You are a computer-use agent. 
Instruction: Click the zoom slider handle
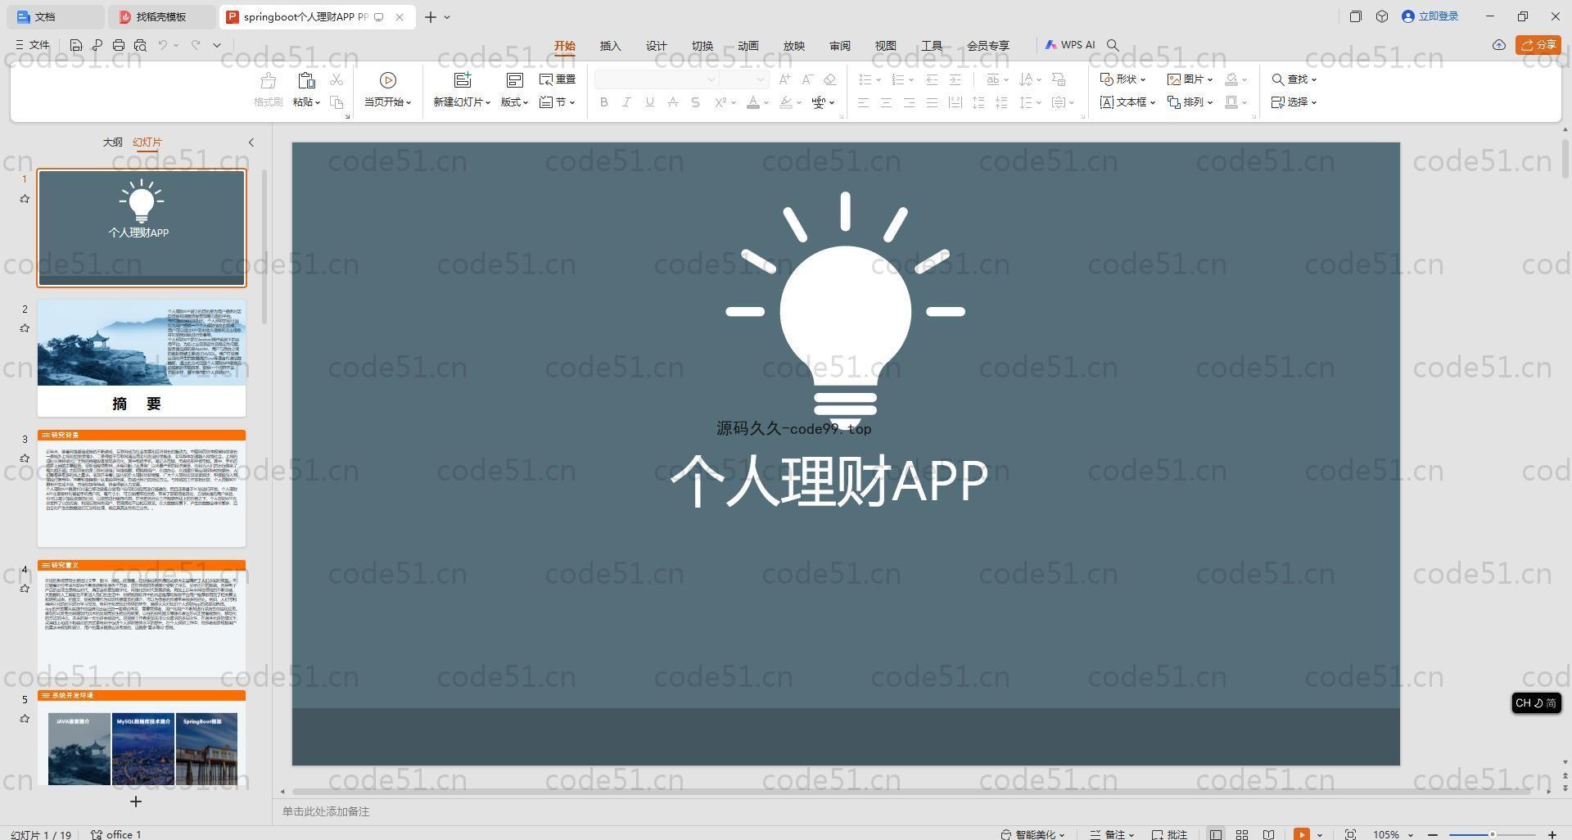(1493, 834)
